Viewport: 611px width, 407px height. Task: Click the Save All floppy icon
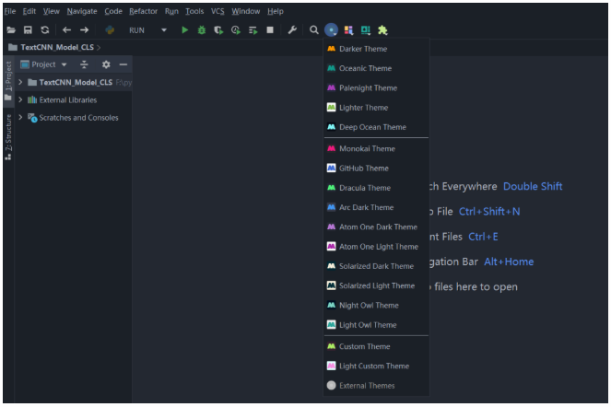[28, 30]
